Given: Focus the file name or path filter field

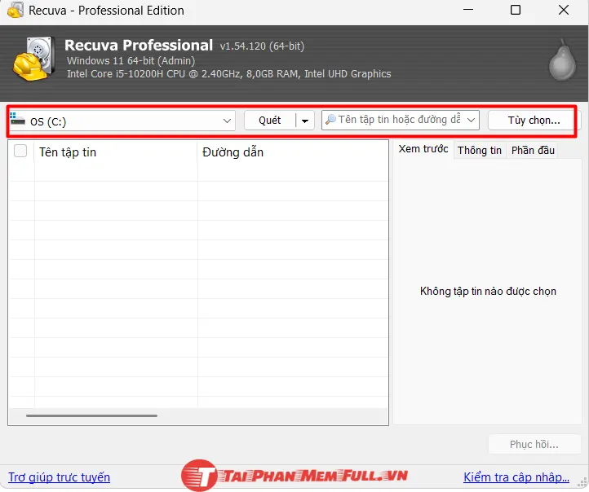Looking at the screenshot, I should point(400,120).
